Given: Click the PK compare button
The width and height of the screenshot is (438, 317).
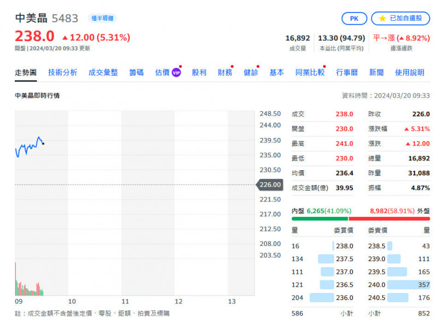Looking at the screenshot, I should coord(354,19).
